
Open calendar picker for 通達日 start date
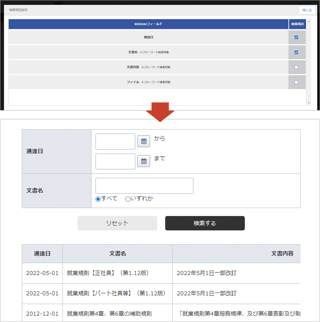click(x=143, y=141)
